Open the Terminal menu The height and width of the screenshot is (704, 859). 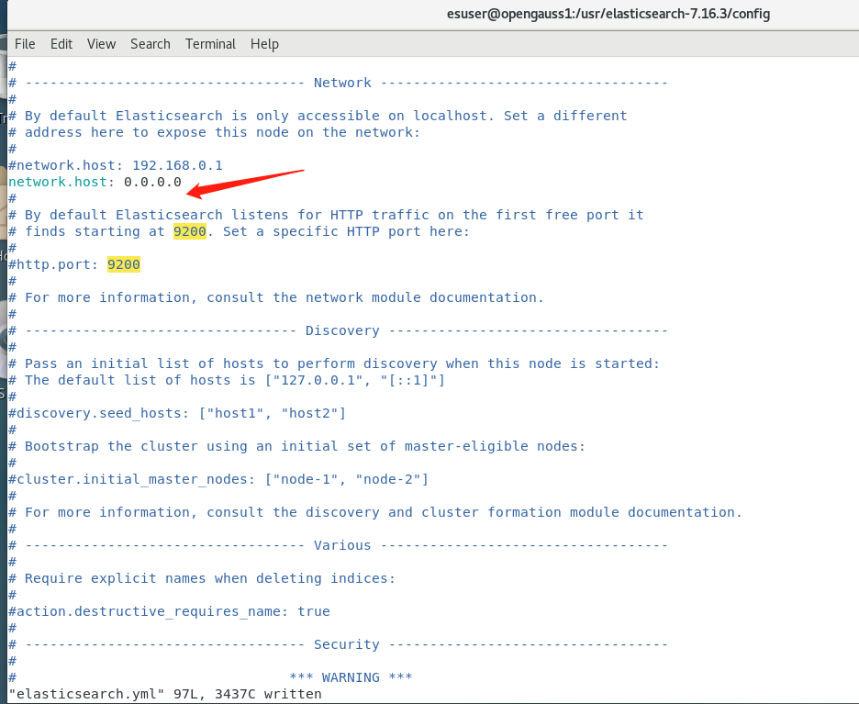[210, 44]
